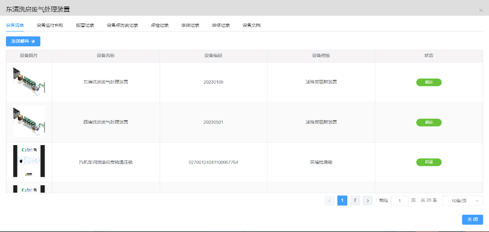Click the go-to page number input field
Viewport: 489px width, 232px height.
[399, 200]
